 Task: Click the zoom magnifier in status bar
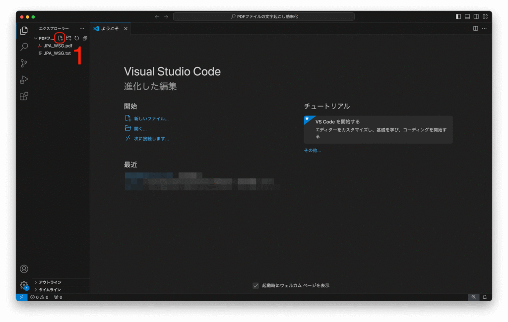click(474, 297)
